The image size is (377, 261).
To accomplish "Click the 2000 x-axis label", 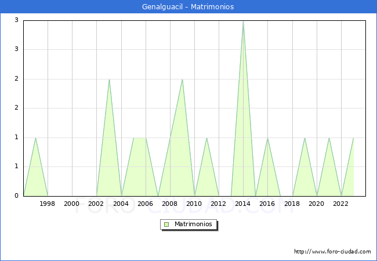I will (x=72, y=204).
